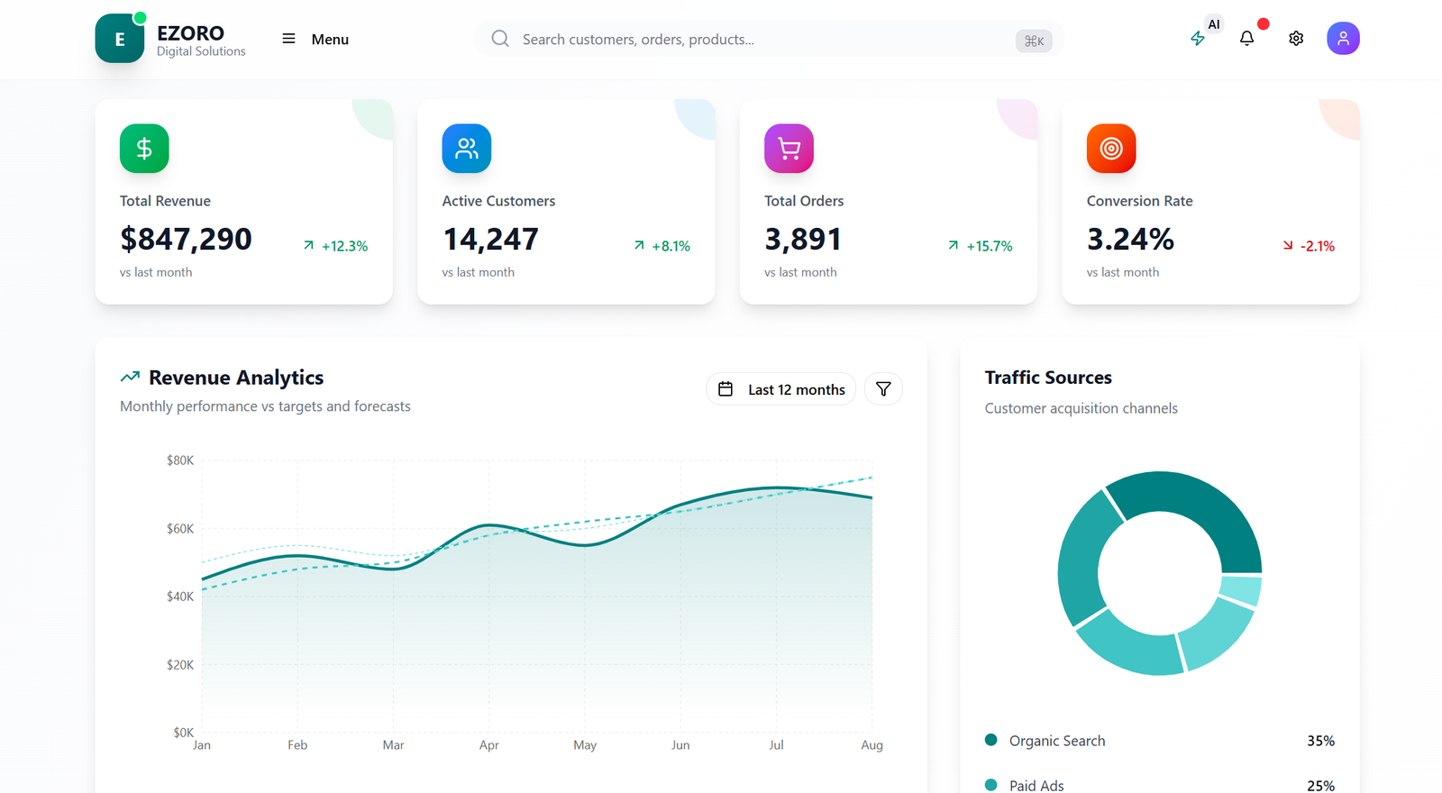Image resolution: width=1442 pixels, height=793 pixels.
Task: Click the filter funnel icon button
Action: [883, 389]
